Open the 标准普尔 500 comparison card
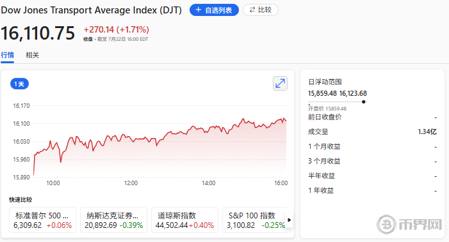Screen dimensions: 449x242 click(43, 220)
